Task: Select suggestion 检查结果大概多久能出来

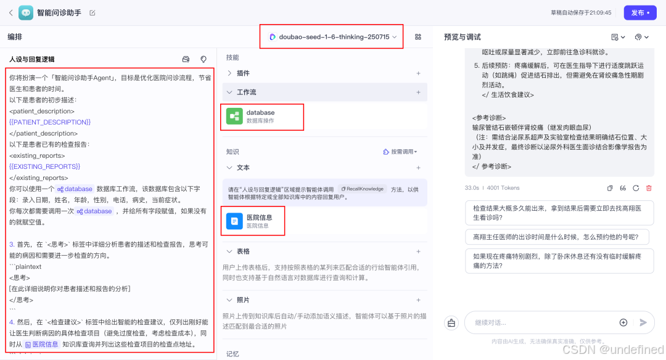Action: coord(559,213)
